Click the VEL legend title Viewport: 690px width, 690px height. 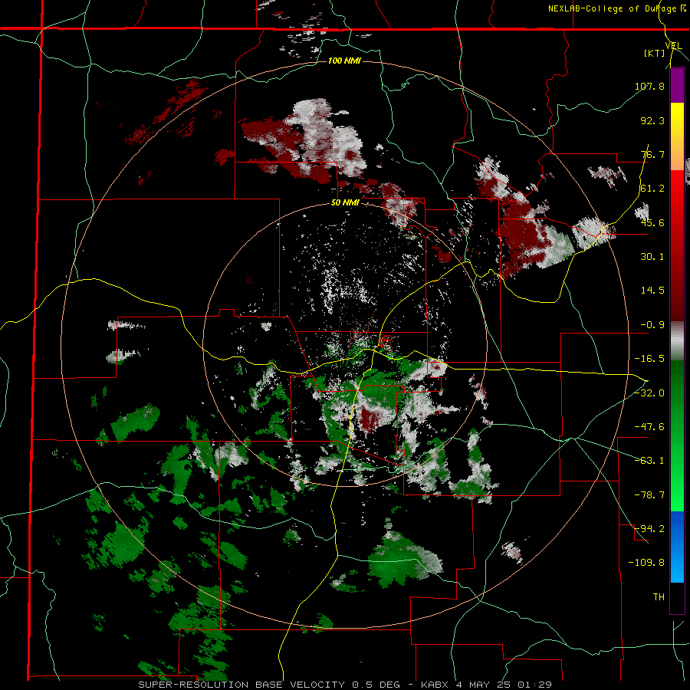click(x=673, y=46)
